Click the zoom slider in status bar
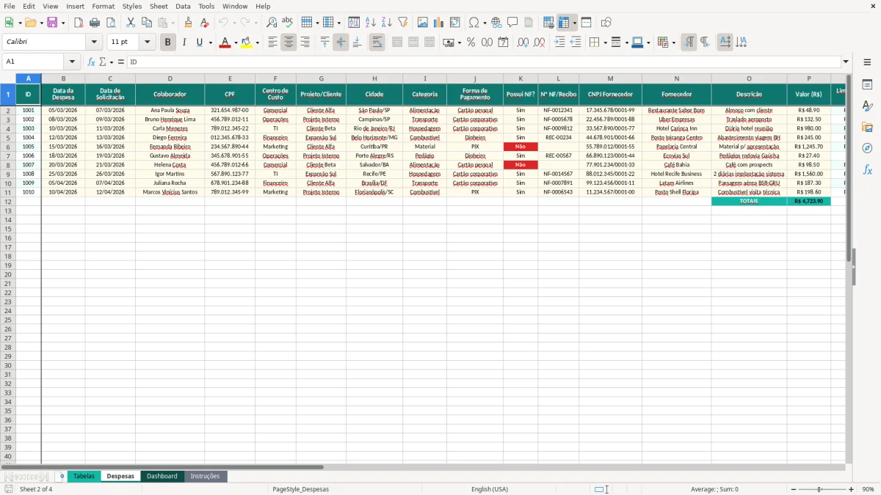Image resolution: width=881 pixels, height=495 pixels. (x=820, y=489)
